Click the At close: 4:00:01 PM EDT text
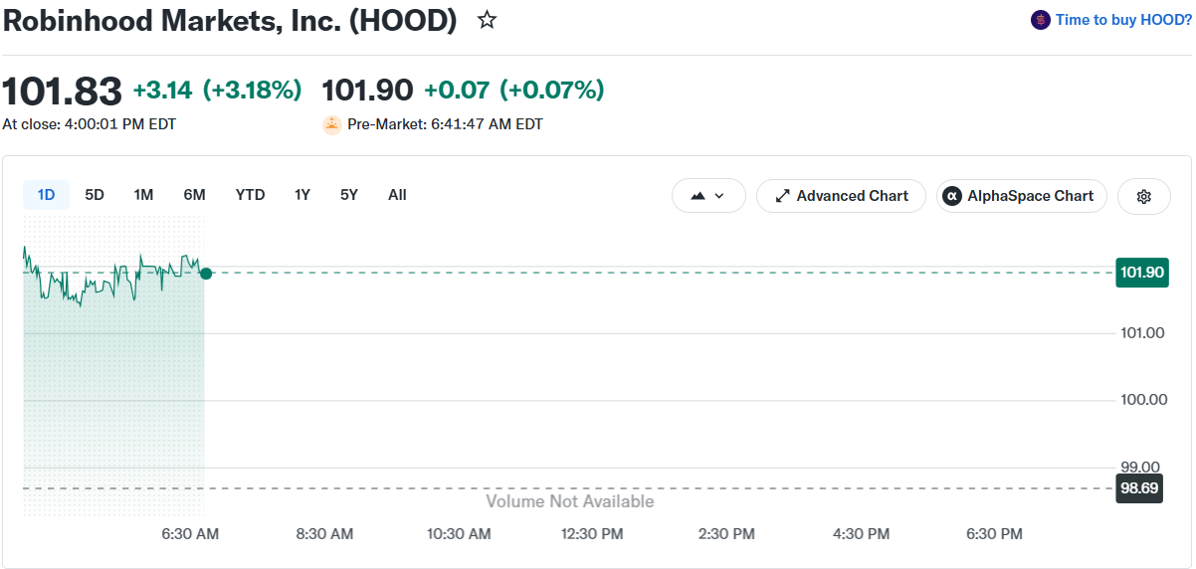The width and height of the screenshot is (1196, 569). click(90, 124)
